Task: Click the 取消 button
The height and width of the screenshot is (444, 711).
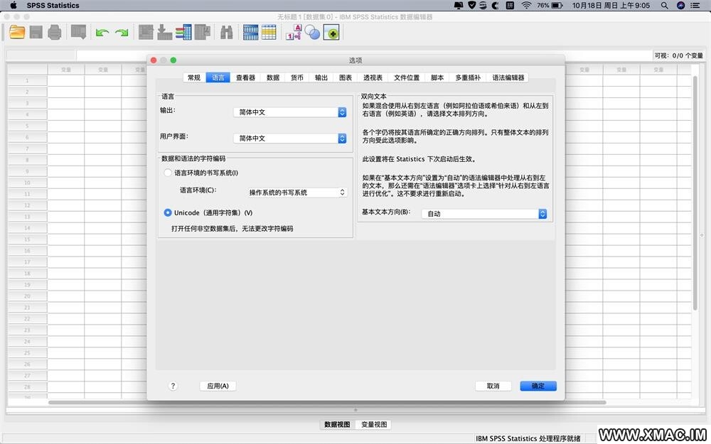Action: [x=493, y=386]
